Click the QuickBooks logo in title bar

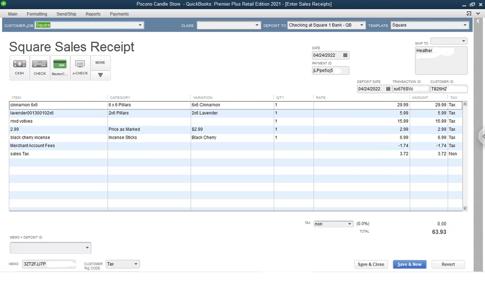3,4
